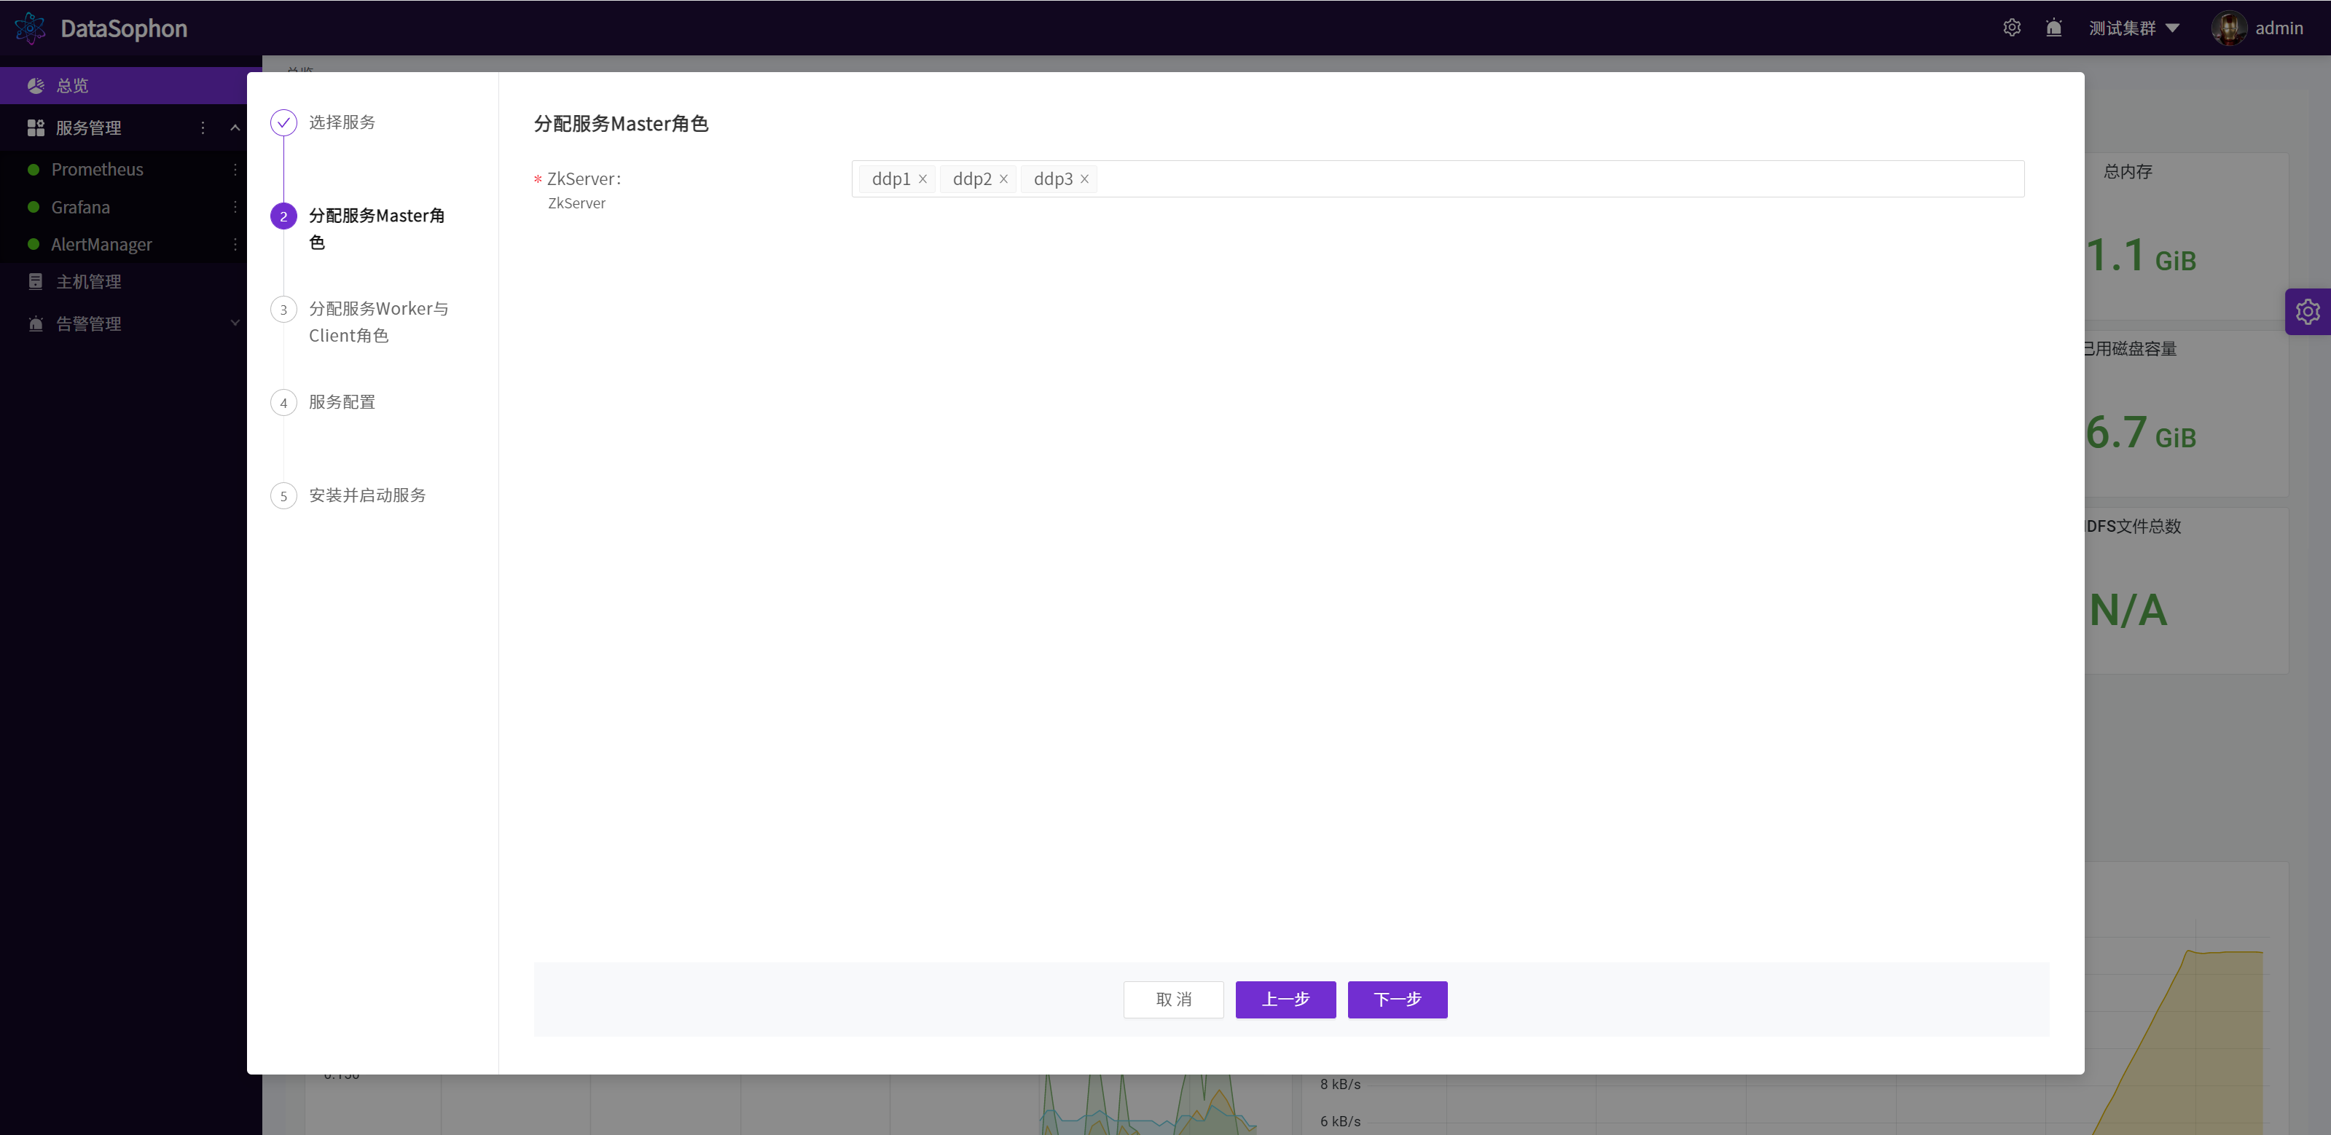Click the 选择服务 step label
Viewport: 2331px width, 1135px height.
click(x=342, y=122)
